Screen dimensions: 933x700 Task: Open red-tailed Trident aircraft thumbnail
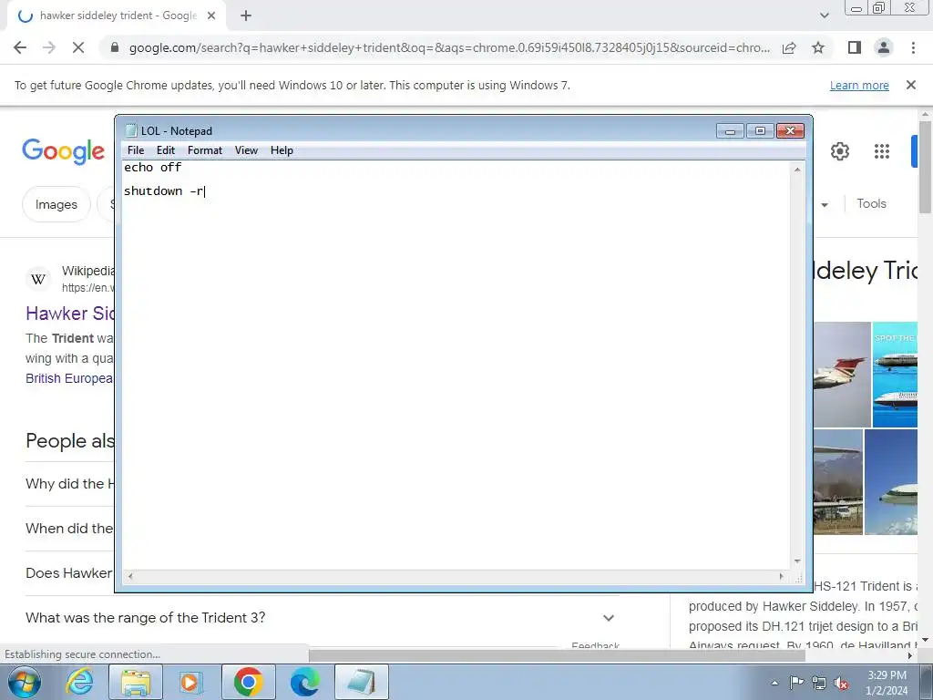click(x=842, y=375)
